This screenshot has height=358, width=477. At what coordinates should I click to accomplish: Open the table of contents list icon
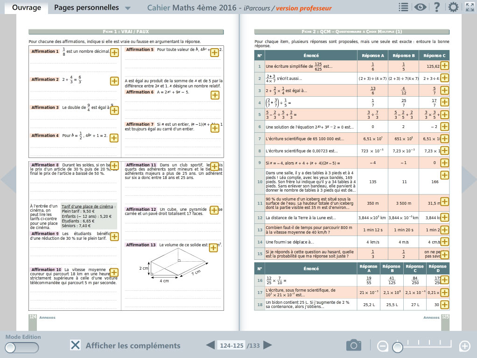click(x=403, y=7)
